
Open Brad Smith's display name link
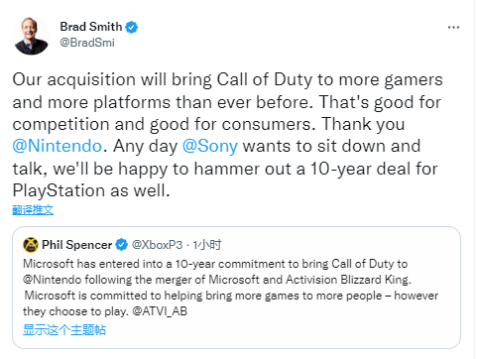(91, 27)
